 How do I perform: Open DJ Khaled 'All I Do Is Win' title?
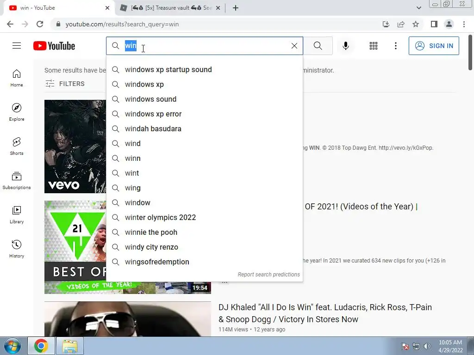[325, 313]
